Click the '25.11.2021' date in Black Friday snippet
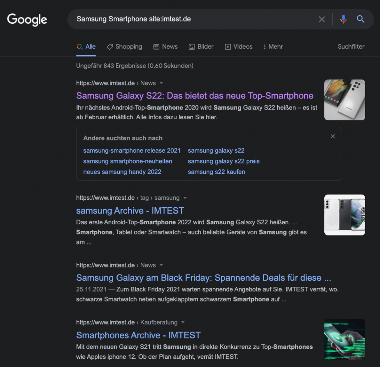The width and height of the screenshot is (380, 367). (91, 289)
